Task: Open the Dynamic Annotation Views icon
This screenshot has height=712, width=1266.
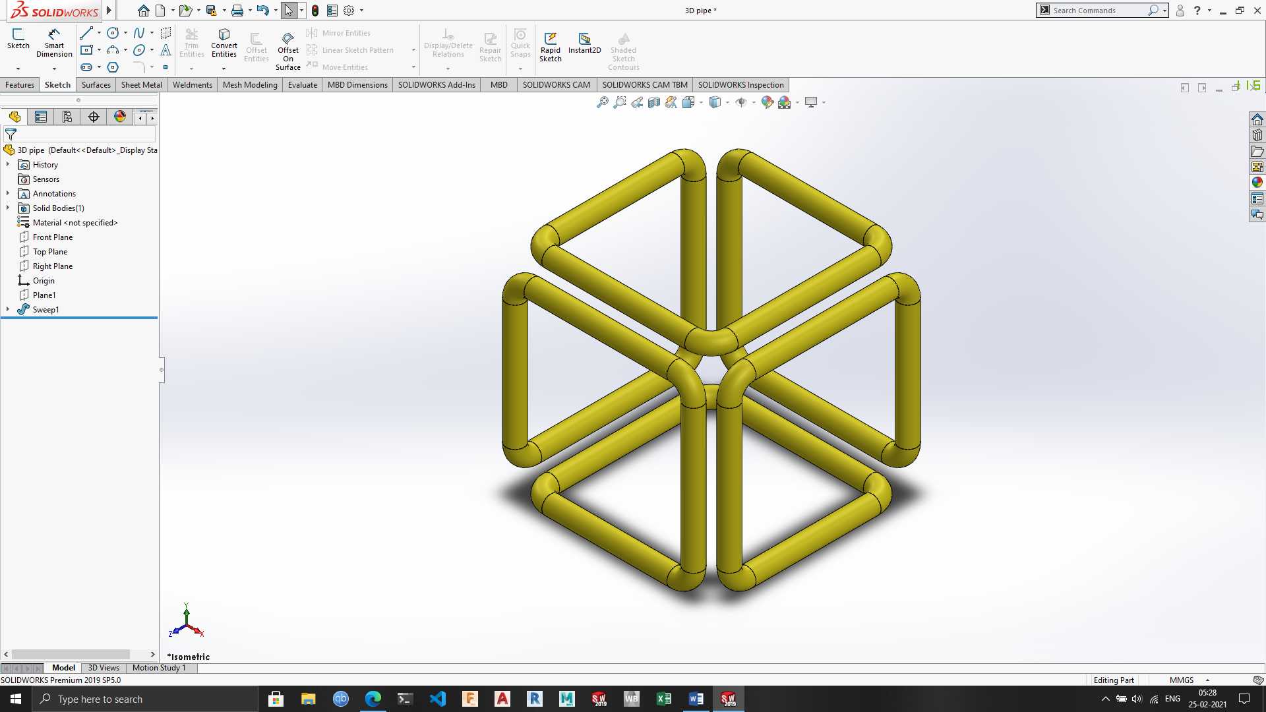Action: 671,102
